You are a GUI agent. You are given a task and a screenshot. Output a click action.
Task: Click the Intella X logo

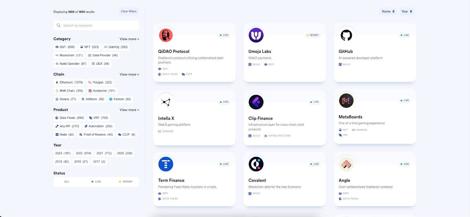tap(166, 102)
